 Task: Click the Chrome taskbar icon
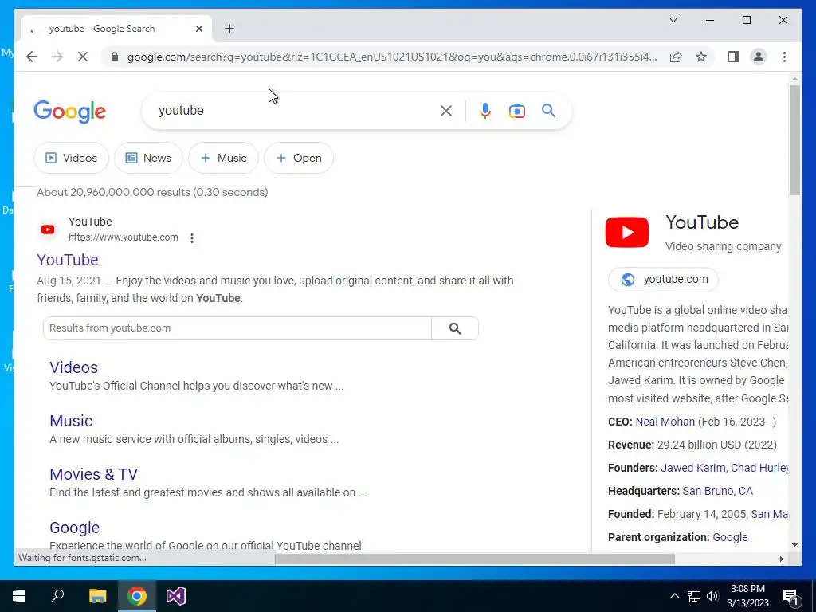click(x=136, y=596)
